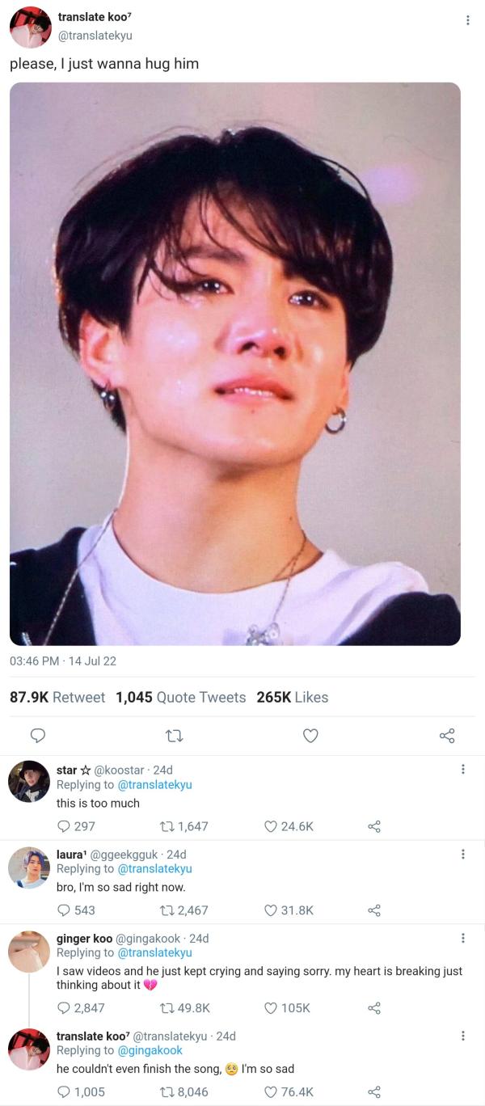This screenshot has width=485, height=1106.
Task: Open options menu on laura's reply
Action: [x=462, y=854]
